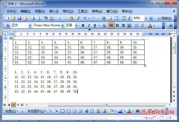179x122 pixels.
Task: Apply character border A icon
Action: (104, 25)
